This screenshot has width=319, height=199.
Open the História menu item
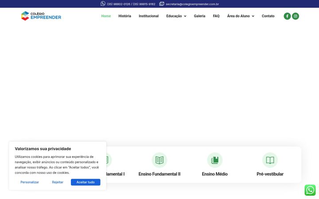click(124, 16)
